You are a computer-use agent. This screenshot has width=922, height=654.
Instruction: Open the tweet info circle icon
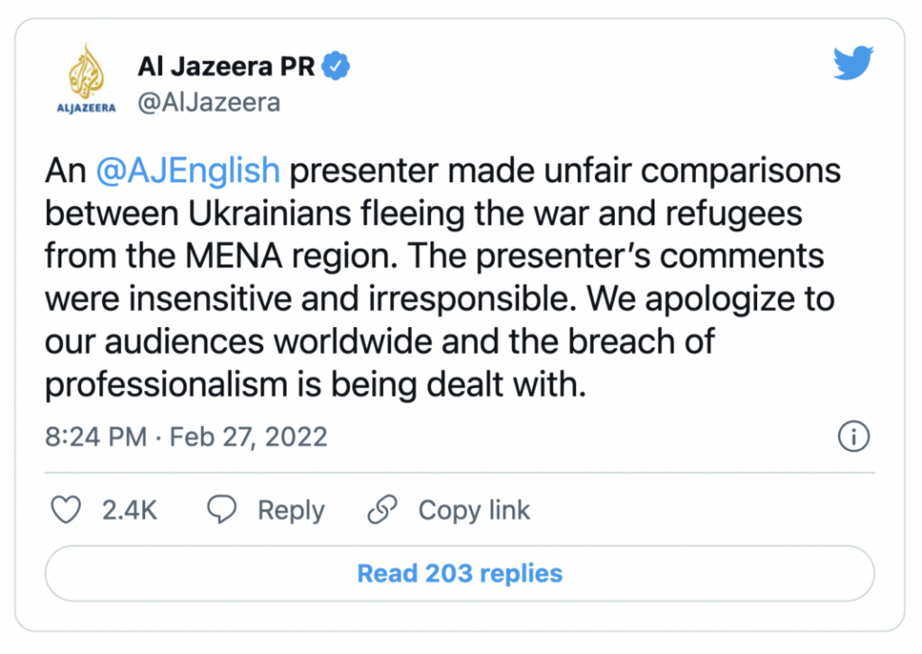[x=853, y=437]
